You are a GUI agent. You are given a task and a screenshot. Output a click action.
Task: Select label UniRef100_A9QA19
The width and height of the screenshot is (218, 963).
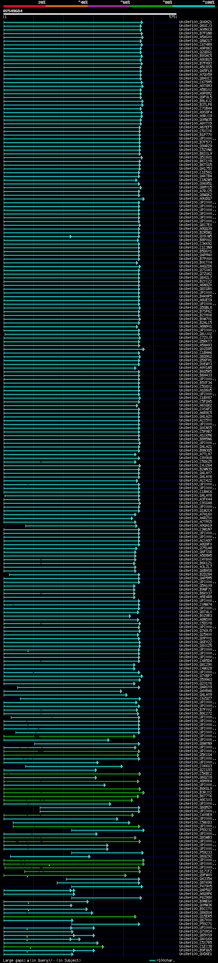tap(196, 525)
